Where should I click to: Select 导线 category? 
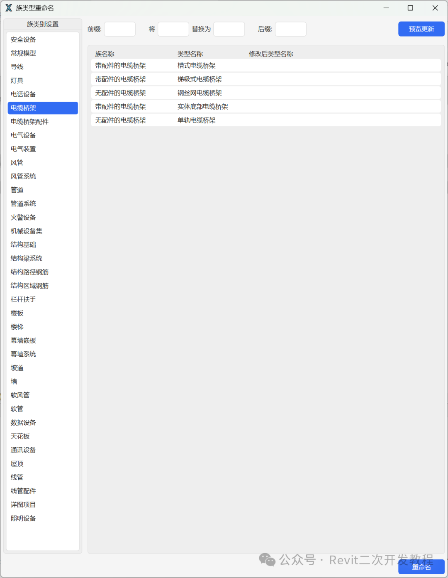click(x=43, y=67)
